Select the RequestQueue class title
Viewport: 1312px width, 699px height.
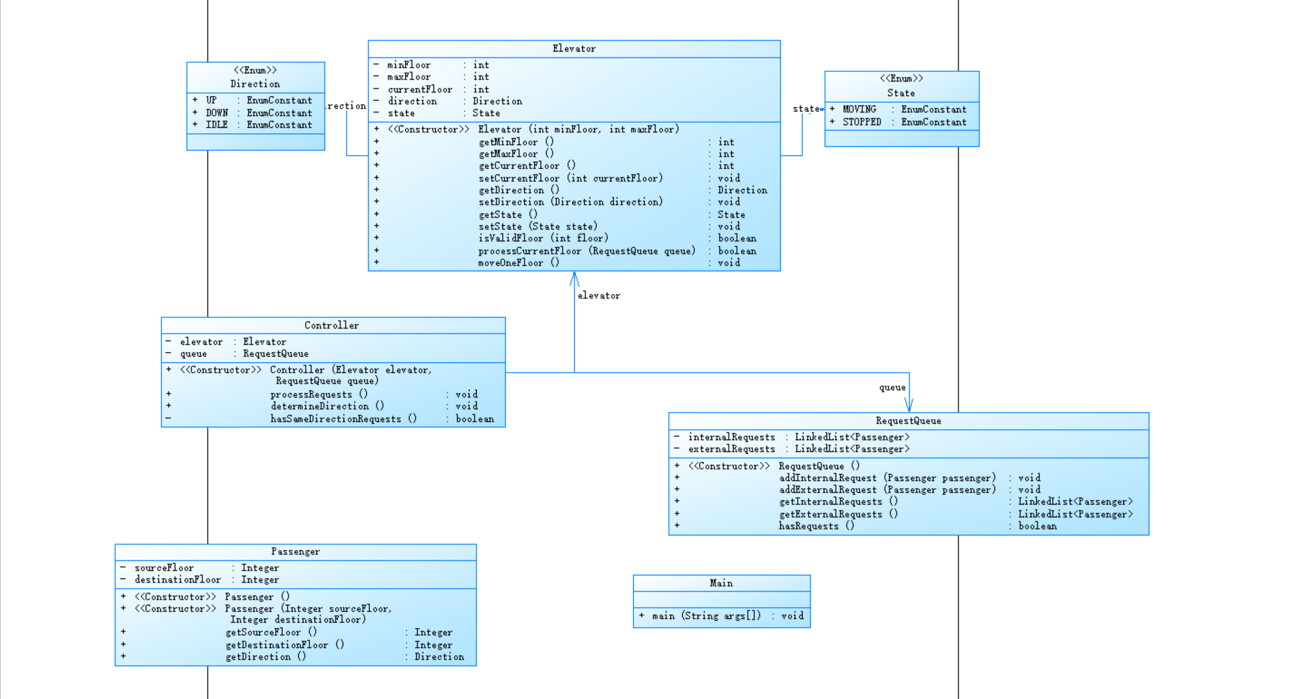[908, 421]
